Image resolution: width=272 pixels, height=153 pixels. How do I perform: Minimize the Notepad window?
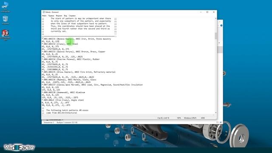[x=201, y=12]
